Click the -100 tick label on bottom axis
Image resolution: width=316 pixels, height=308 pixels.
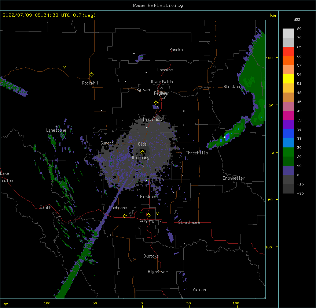tap(46, 303)
